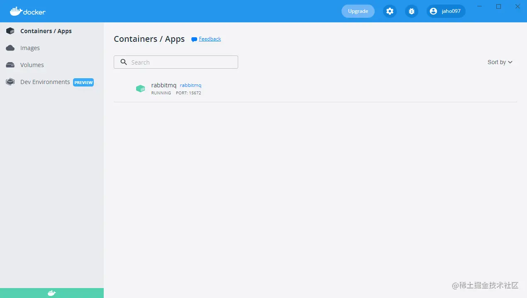Maximize the Docker Desktop window
527x298 pixels.
[499, 6]
